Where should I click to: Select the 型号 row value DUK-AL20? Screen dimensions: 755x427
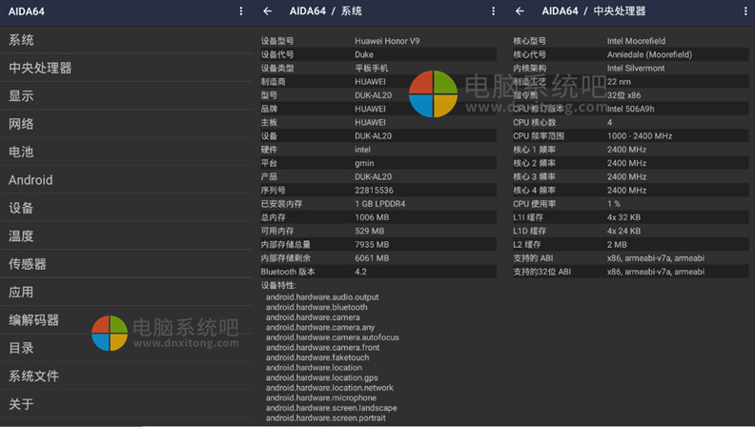pyautogui.click(x=373, y=95)
